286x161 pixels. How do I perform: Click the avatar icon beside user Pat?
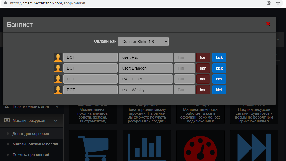pos(58,57)
